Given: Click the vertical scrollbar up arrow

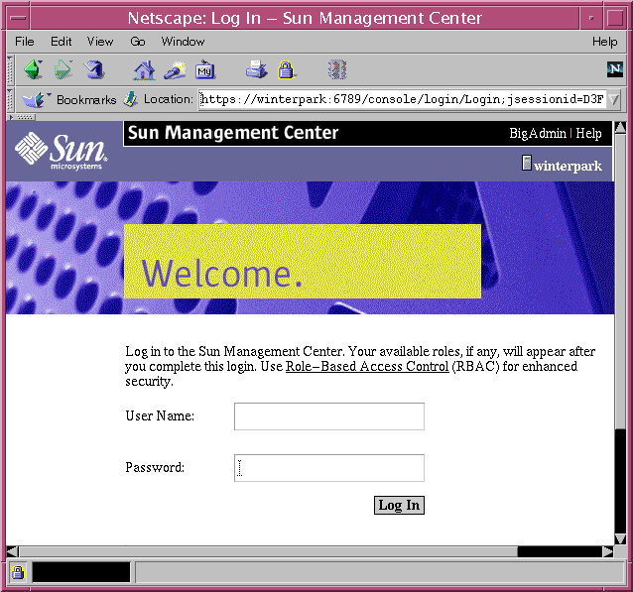Looking at the screenshot, I should (620, 128).
